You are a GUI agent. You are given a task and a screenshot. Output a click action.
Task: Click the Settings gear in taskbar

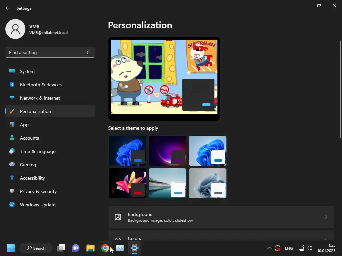[134, 248]
